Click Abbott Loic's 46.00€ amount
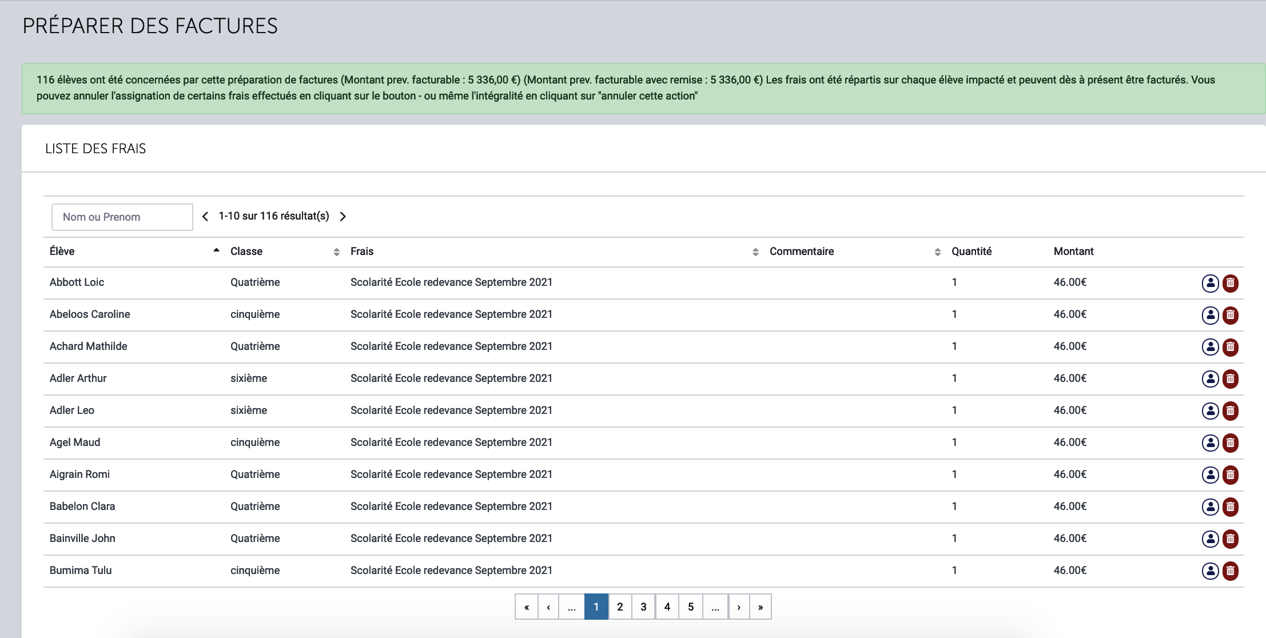 1070,282
